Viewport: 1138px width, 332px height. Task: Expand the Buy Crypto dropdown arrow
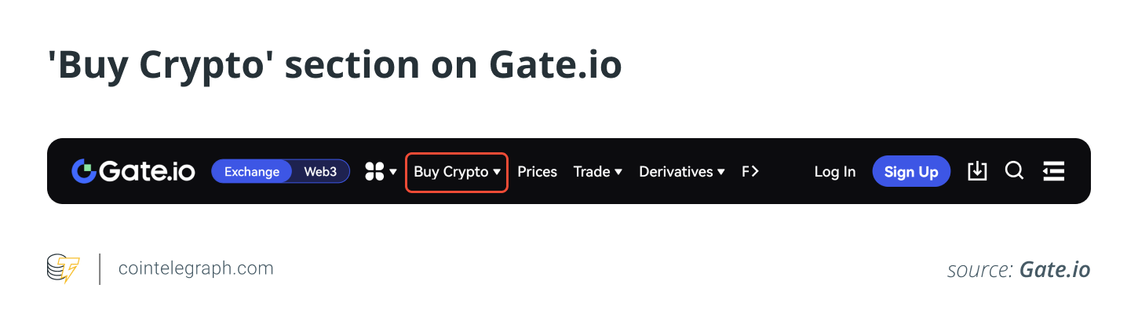[x=497, y=172]
